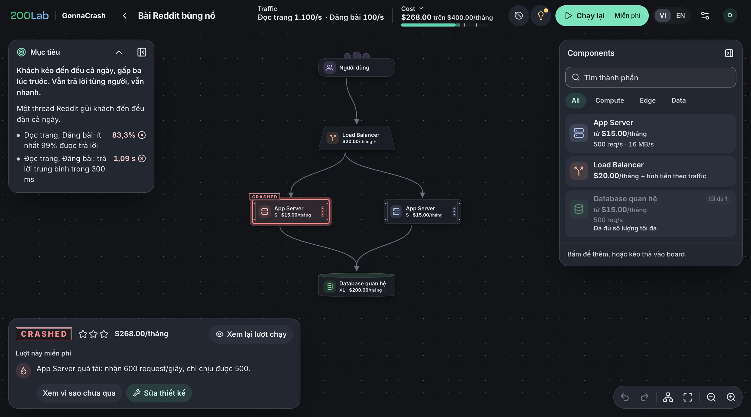This screenshot has width=751, height=417.
Task: Click the 83,3% failed goal indicator
Action: (x=129, y=135)
